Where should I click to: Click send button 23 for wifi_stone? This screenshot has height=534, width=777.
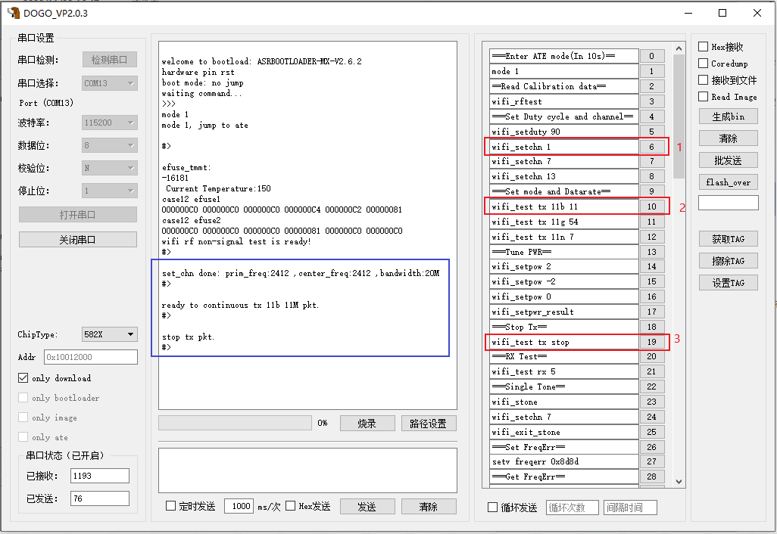coord(651,402)
